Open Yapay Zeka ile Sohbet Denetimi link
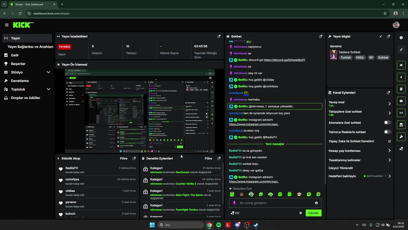The height and width of the screenshot is (230, 408). coord(360,141)
